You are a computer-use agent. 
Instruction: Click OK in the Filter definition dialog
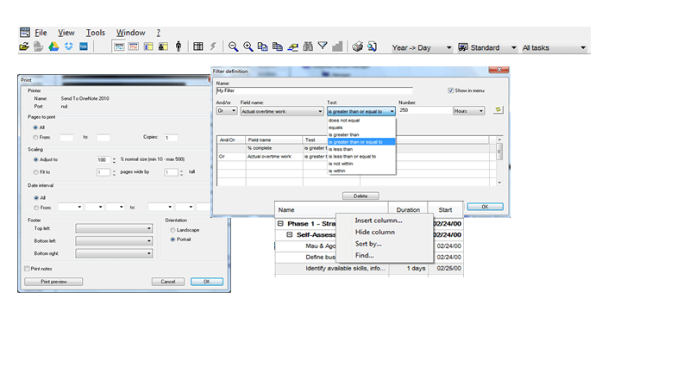click(485, 207)
